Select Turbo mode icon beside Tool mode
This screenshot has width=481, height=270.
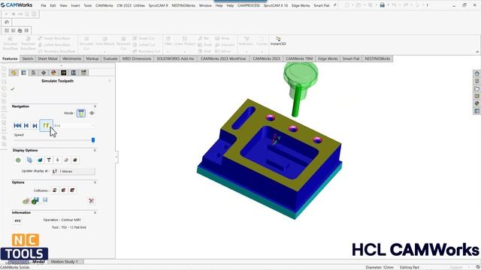(92, 113)
